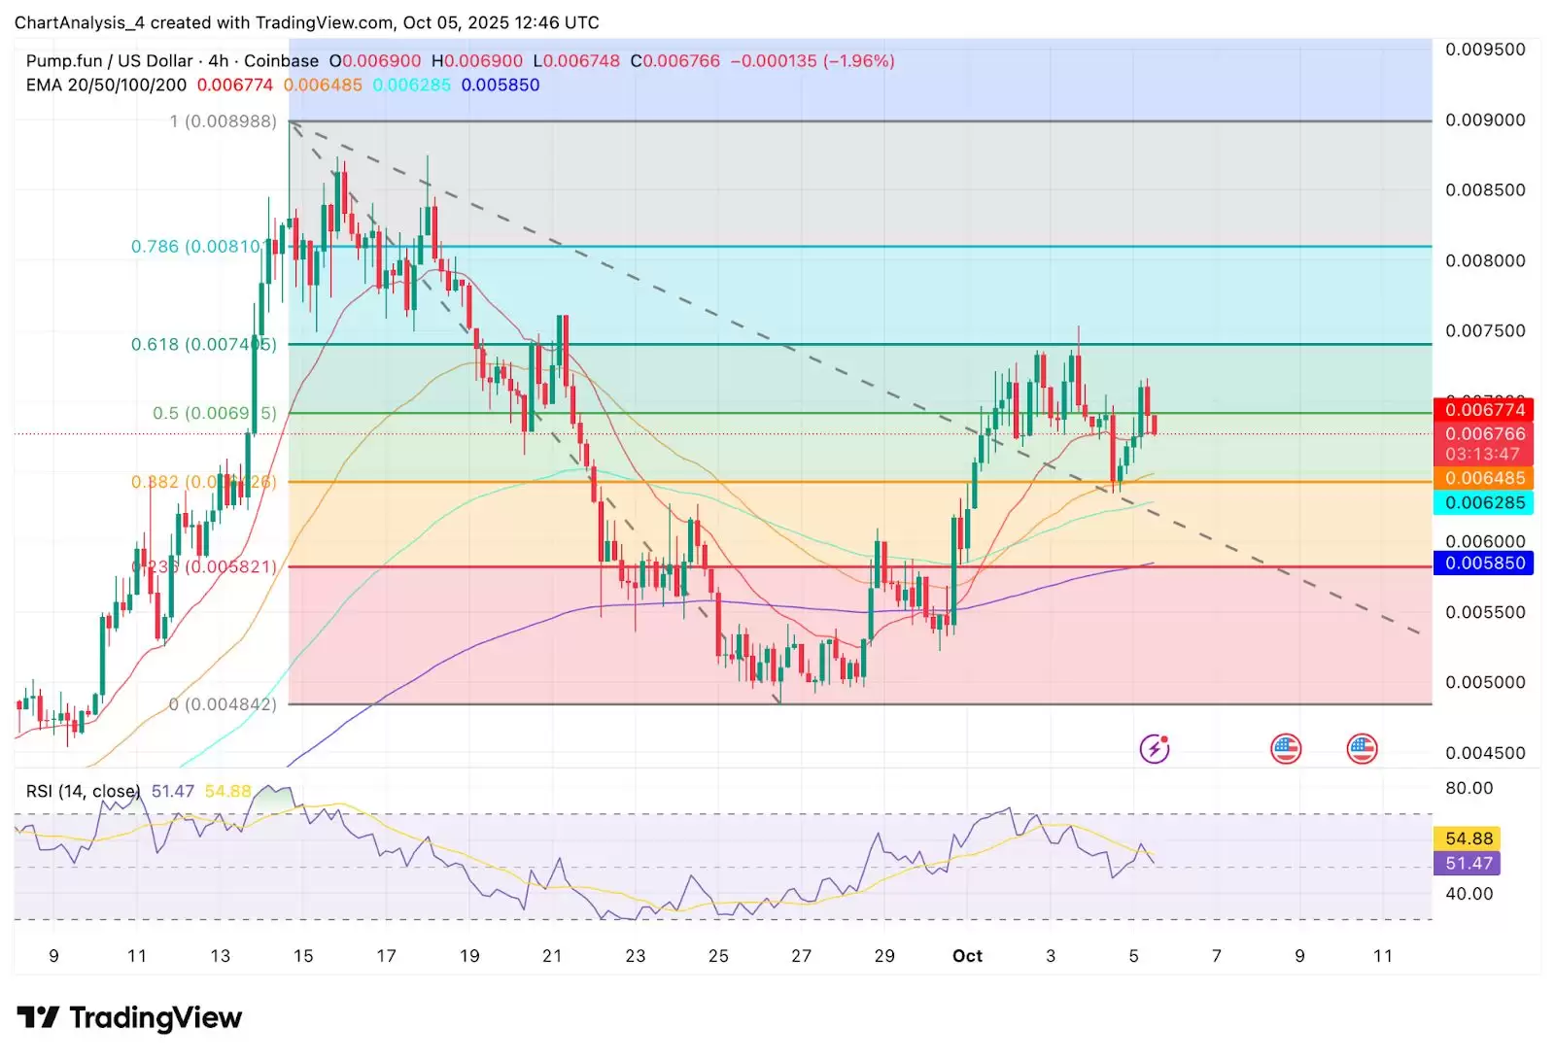This screenshot has width=1555, height=1060.
Task: Click the second US flag economic event icon
Action: click(1363, 749)
